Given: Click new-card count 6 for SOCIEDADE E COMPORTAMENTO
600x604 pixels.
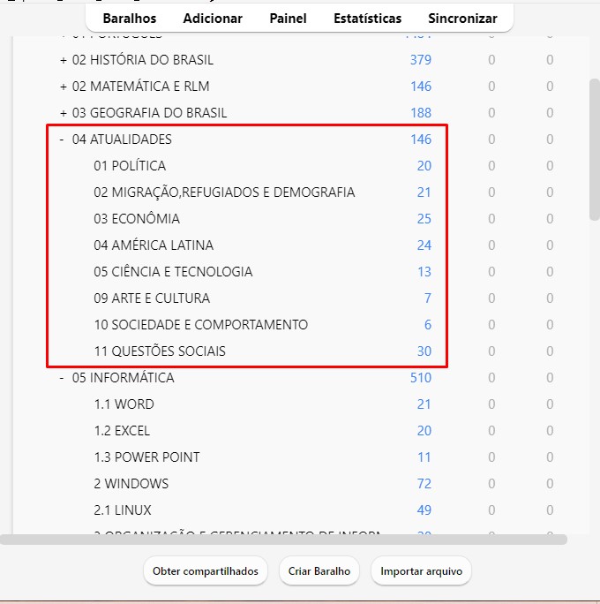Looking at the screenshot, I should (x=428, y=325).
